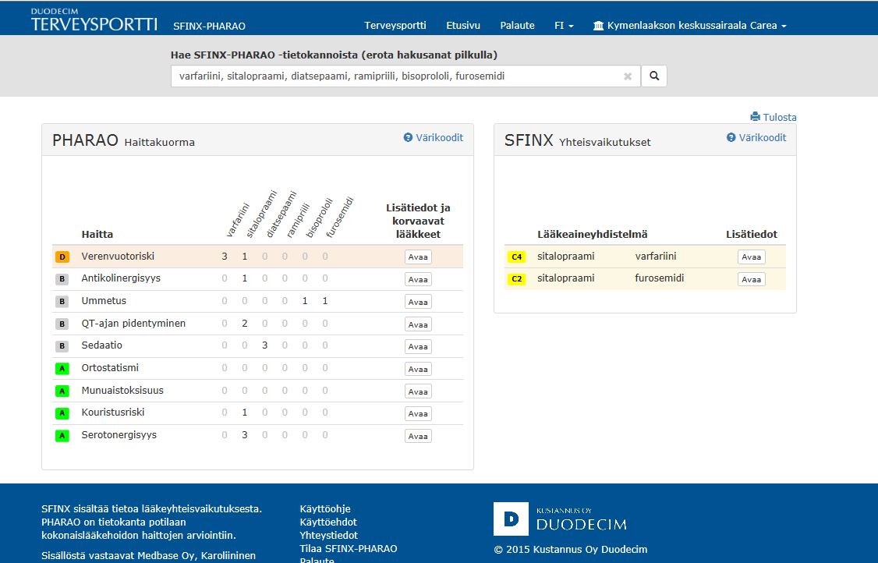Image resolution: width=878 pixels, height=563 pixels.
Task: Click the Ortostatismi row label
Action: click(x=110, y=367)
